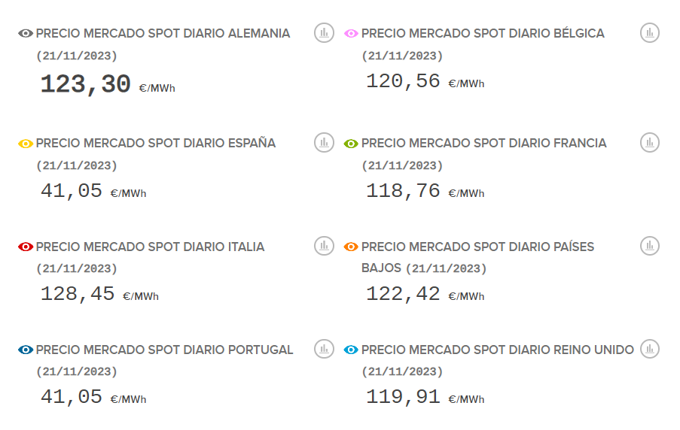Image resolution: width=680 pixels, height=430 pixels.
Task: Toggle pink eye icon for Bélgica
Action: [351, 33]
